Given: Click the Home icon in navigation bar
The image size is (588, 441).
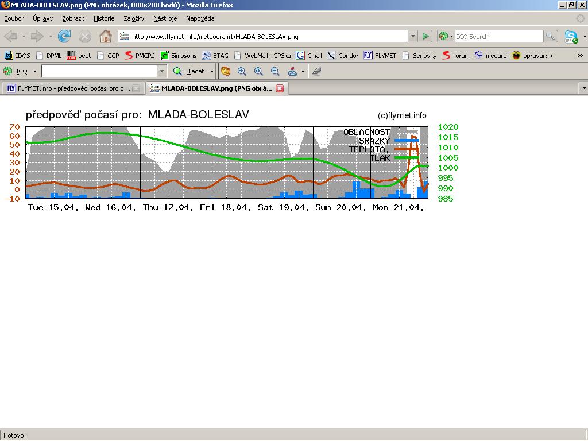Looking at the screenshot, I should (x=105, y=36).
